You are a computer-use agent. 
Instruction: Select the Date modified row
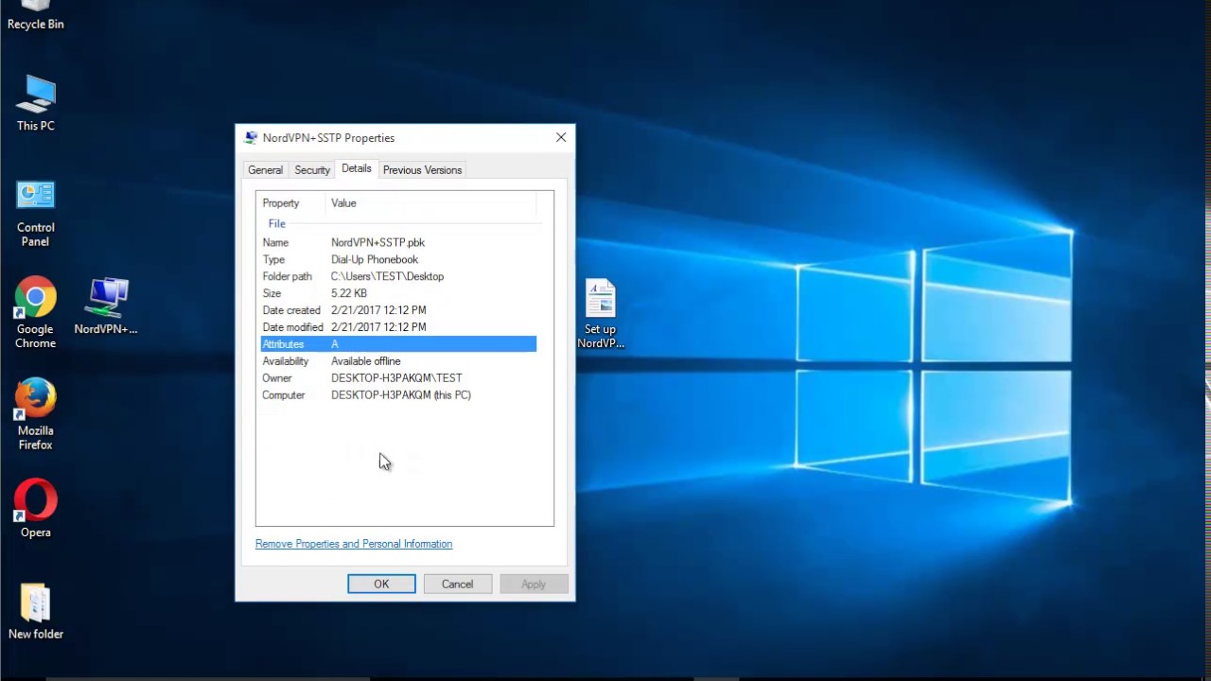pyautogui.click(x=398, y=327)
